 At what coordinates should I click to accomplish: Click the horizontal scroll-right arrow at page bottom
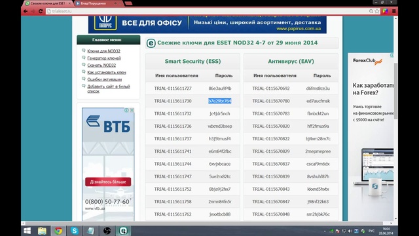pos(391,223)
